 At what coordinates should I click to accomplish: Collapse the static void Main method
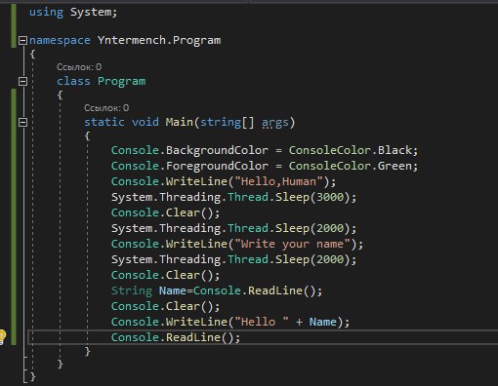(22, 123)
